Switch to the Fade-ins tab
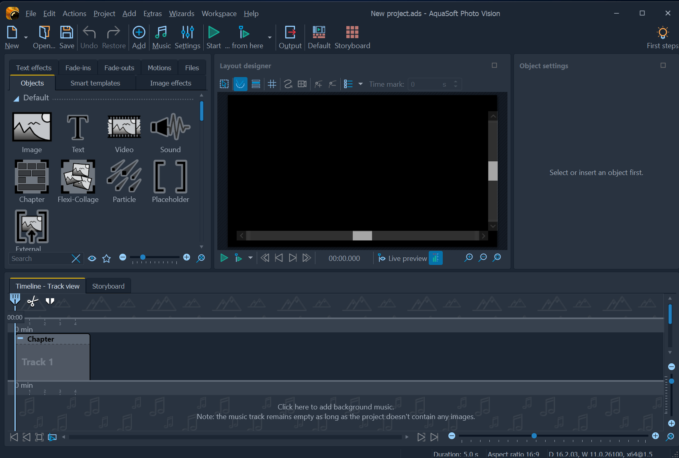Screen dimensions: 679x458 pos(78,68)
